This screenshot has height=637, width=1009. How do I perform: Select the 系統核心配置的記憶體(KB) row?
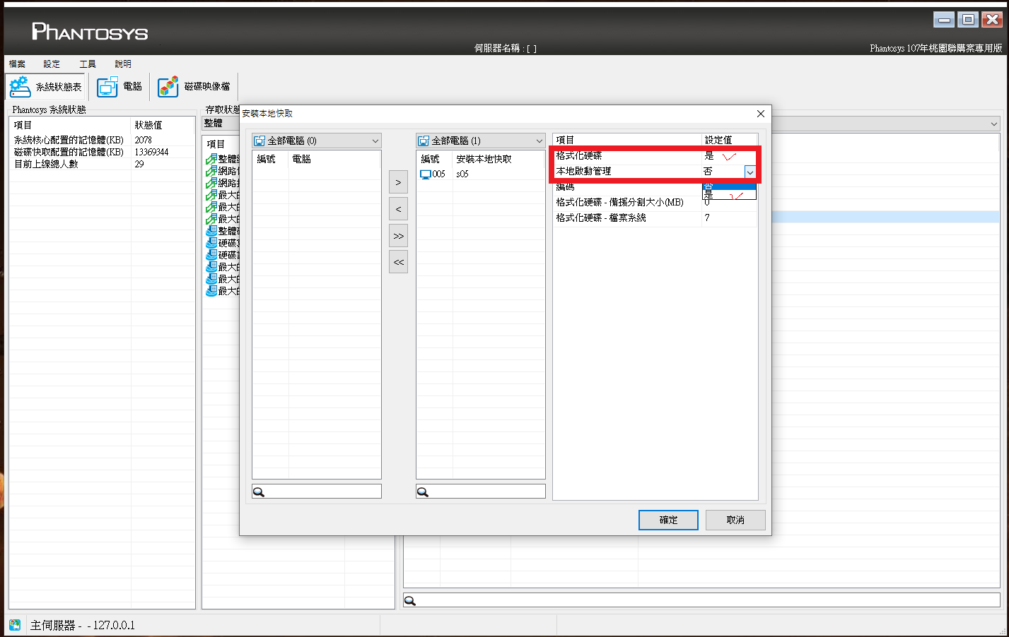[102, 140]
